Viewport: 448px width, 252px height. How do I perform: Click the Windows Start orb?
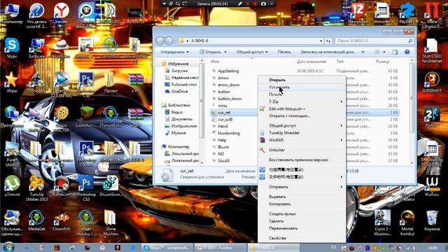tap(8, 247)
